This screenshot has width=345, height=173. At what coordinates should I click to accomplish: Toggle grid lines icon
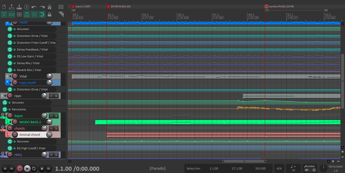pos(34,14)
